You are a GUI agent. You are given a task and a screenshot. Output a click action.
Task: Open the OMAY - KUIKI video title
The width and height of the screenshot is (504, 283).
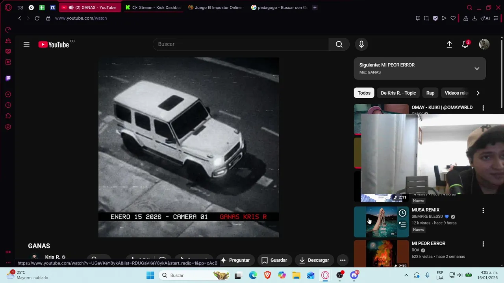442,107
